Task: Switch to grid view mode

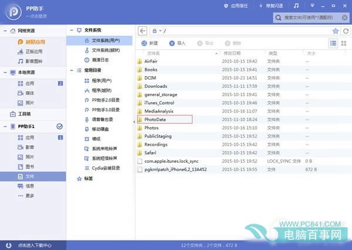Action: (344, 43)
